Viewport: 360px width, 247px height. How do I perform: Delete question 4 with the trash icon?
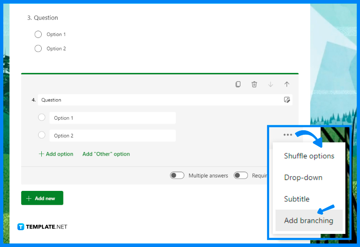pyautogui.click(x=254, y=84)
